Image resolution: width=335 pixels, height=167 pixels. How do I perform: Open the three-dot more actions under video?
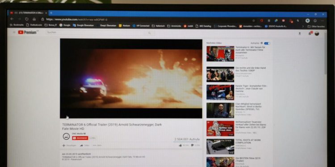point(94,146)
